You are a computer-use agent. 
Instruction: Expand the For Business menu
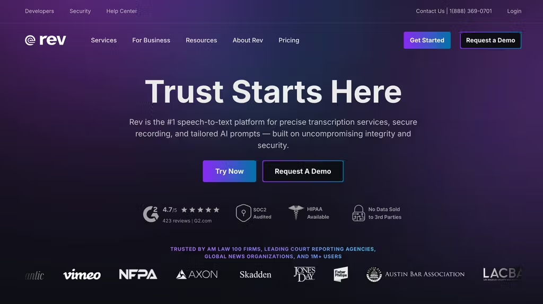pos(151,40)
